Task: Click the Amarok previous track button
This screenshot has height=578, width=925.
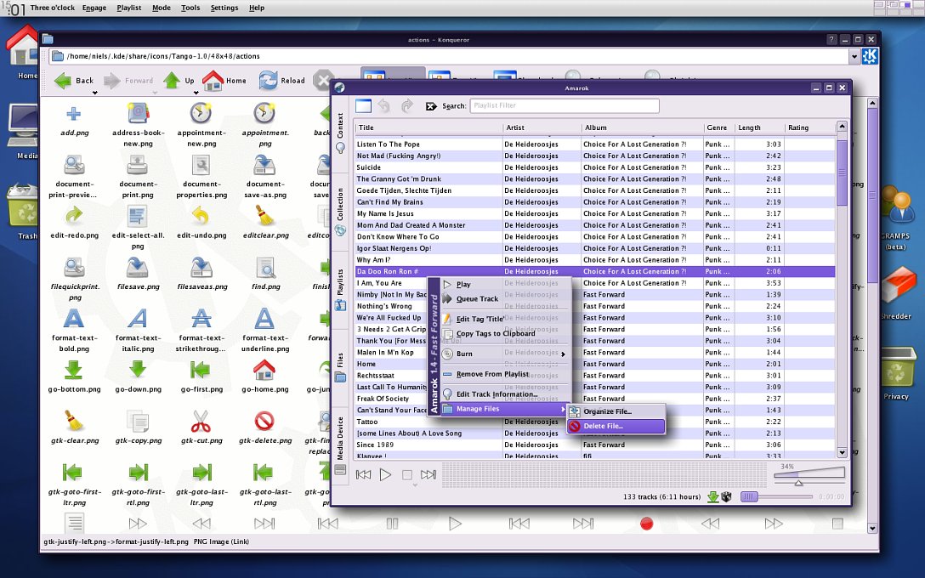Action: [x=363, y=474]
